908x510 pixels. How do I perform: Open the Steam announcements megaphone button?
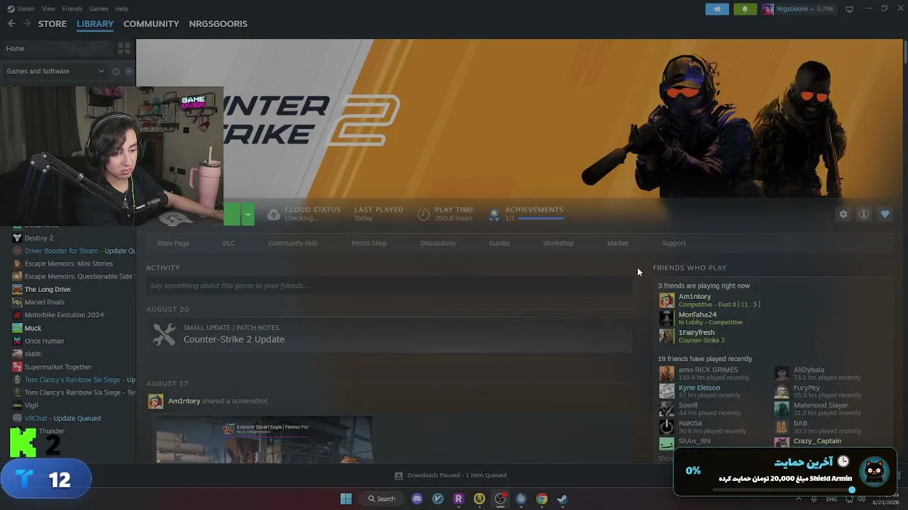pyautogui.click(x=717, y=9)
